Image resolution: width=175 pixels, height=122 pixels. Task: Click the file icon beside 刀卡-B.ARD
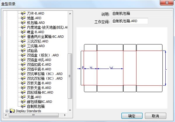pyautogui.click(x=23, y=13)
